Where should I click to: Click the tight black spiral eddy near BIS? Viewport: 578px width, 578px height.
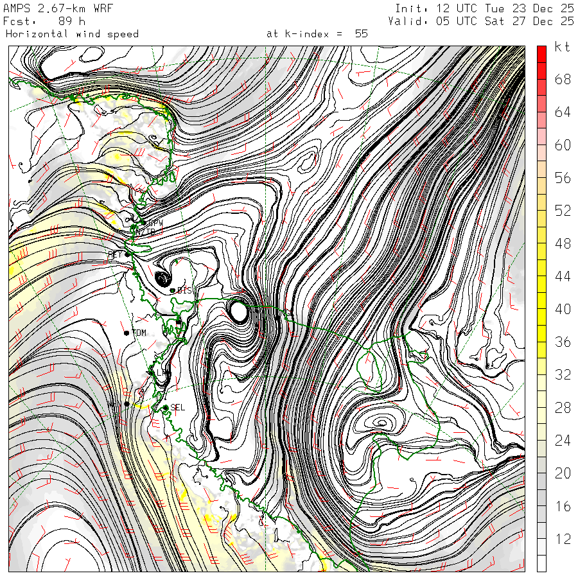(162, 279)
